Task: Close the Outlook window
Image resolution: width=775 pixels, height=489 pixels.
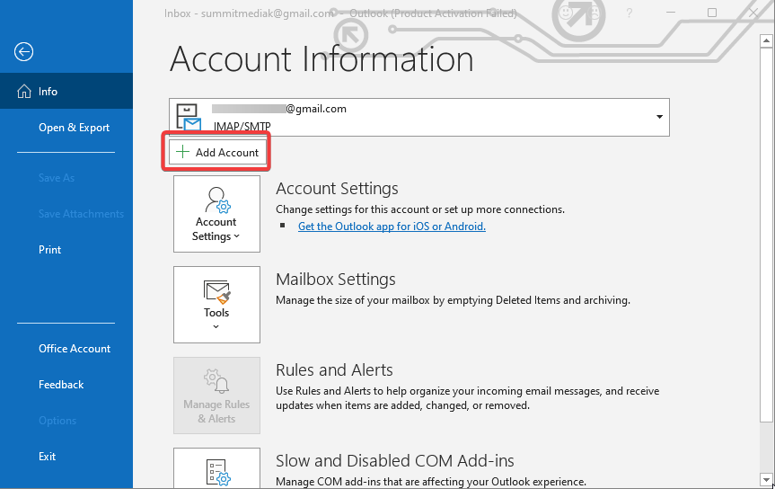Action: 753,13
